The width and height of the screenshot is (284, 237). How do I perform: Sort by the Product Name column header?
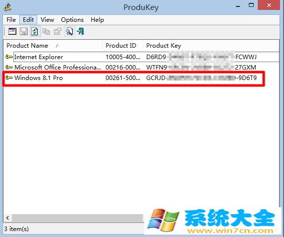53,45
